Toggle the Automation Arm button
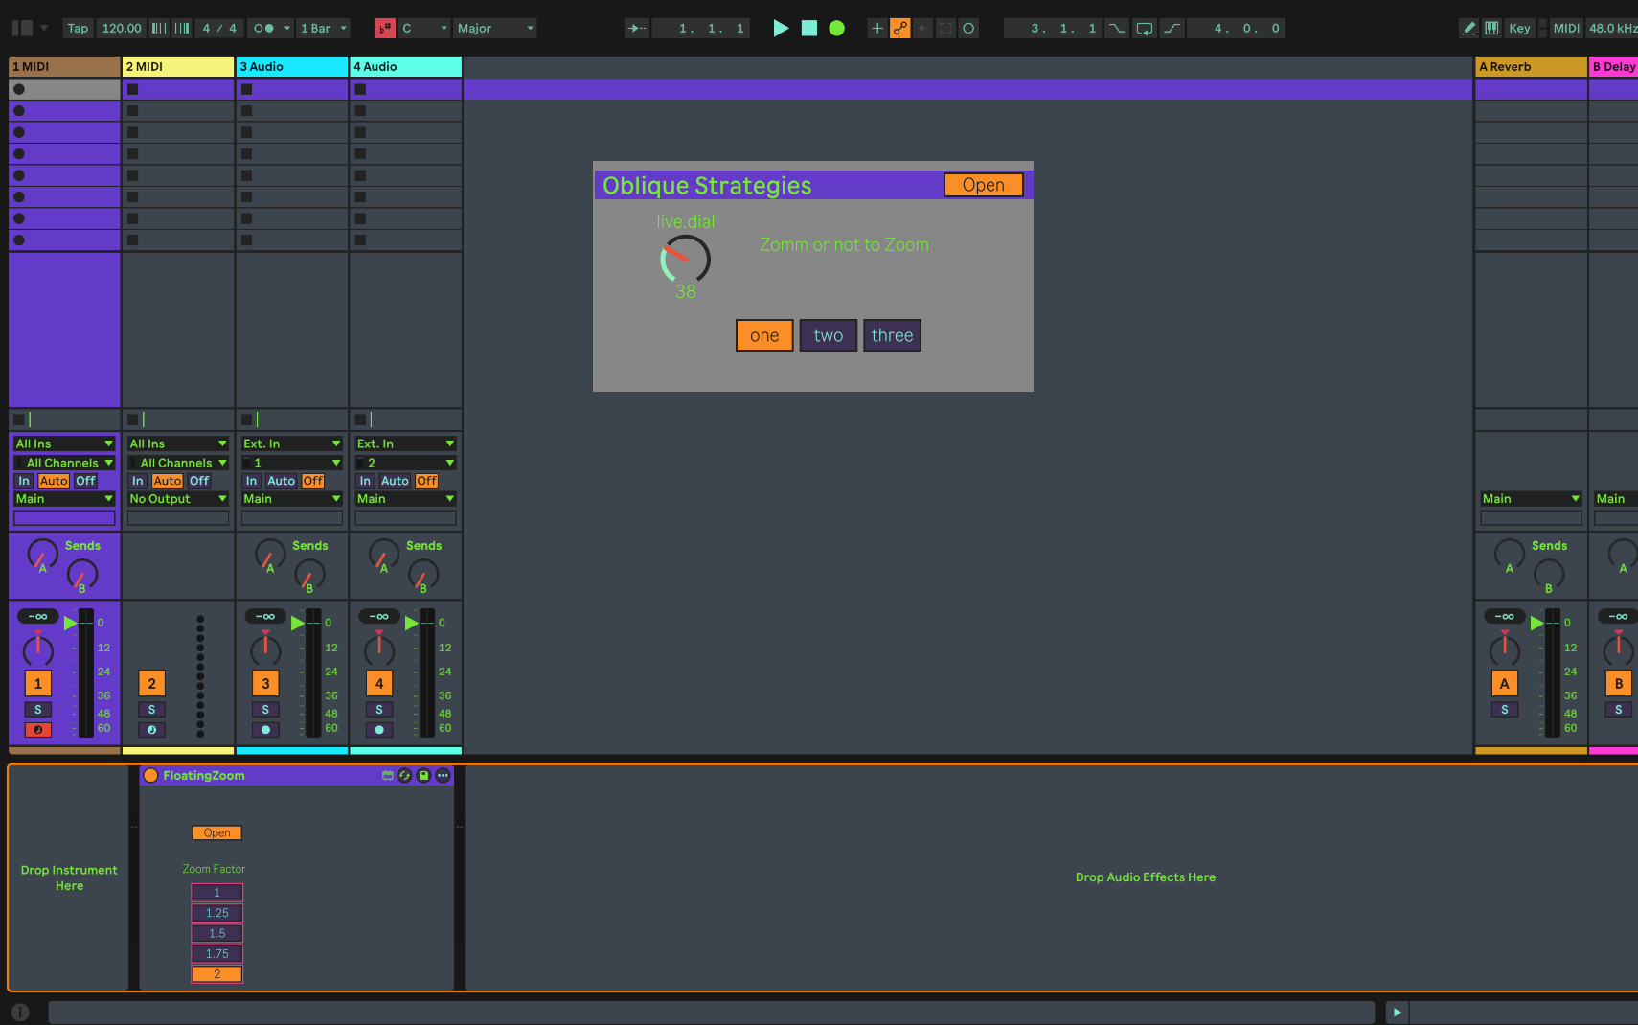The image size is (1638, 1025). [899, 29]
